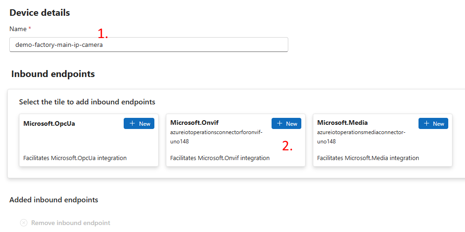Click the red asterisk beside Name label
The height and width of the screenshot is (232, 465).
coord(30,29)
